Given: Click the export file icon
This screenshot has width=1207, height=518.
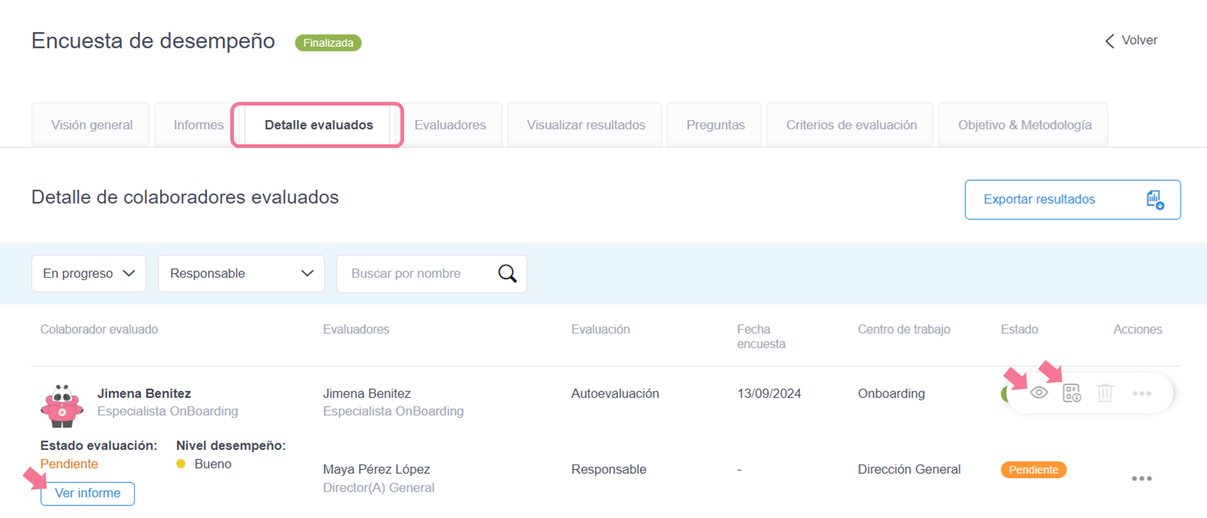Looking at the screenshot, I should pos(1155,200).
